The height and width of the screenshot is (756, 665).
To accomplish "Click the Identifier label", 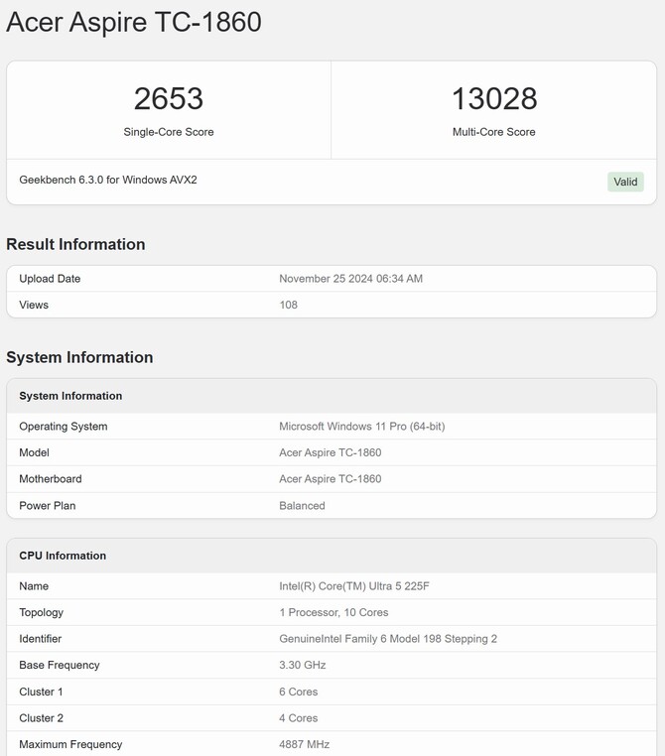I will tap(41, 639).
